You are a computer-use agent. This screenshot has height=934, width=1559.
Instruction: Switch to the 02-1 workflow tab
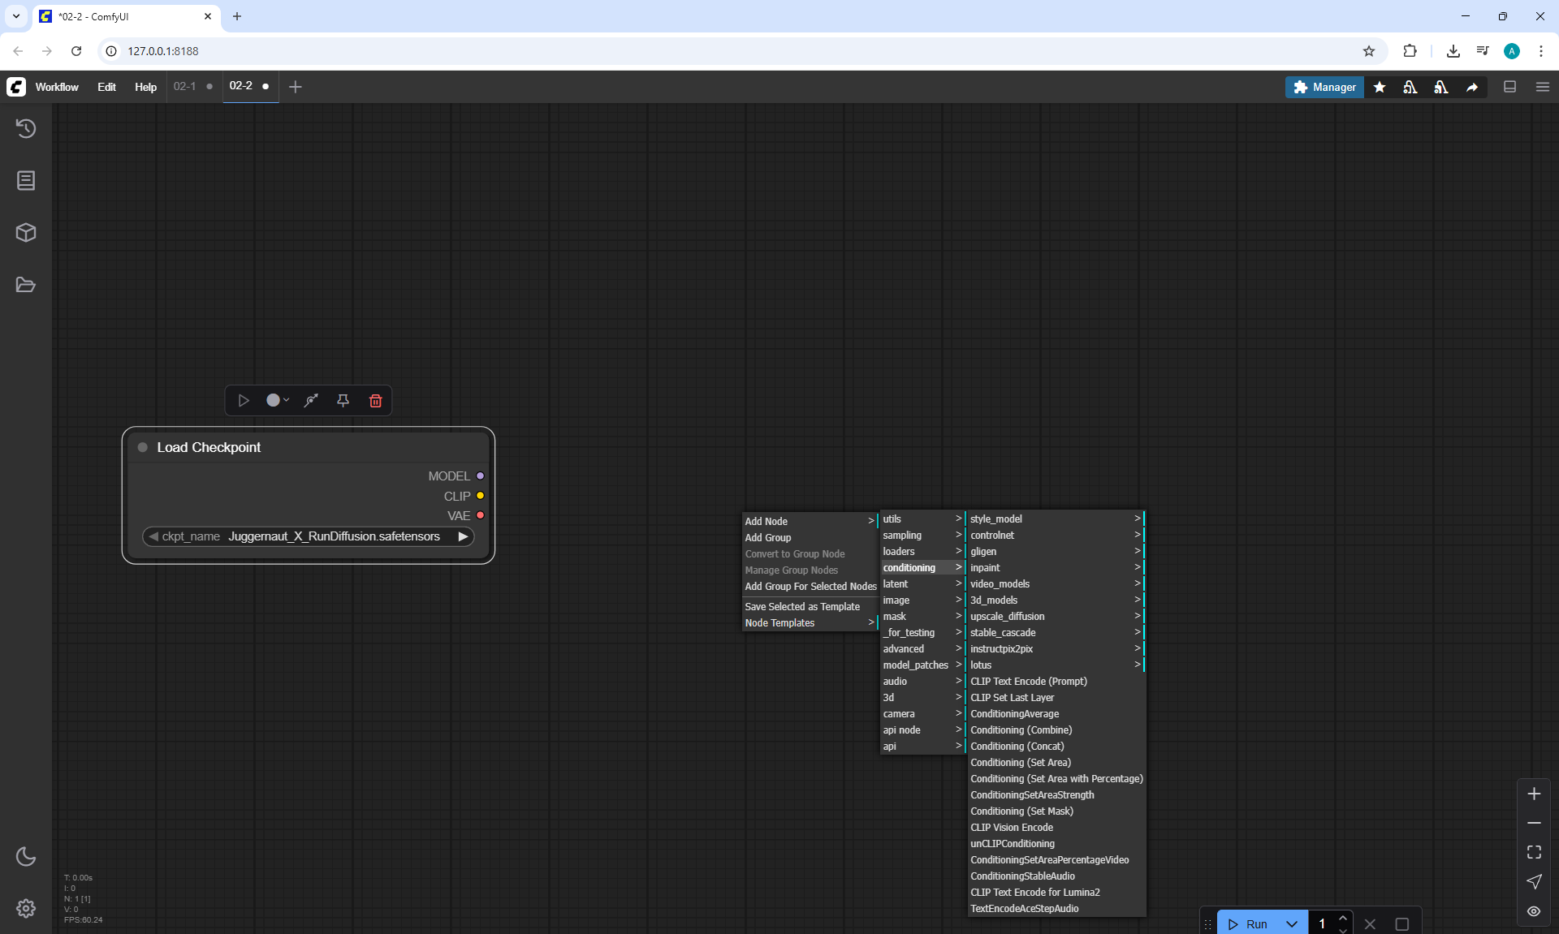(x=184, y=86)
